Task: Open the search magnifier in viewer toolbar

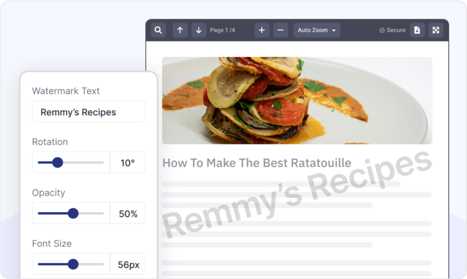Action: click(158, 30)
